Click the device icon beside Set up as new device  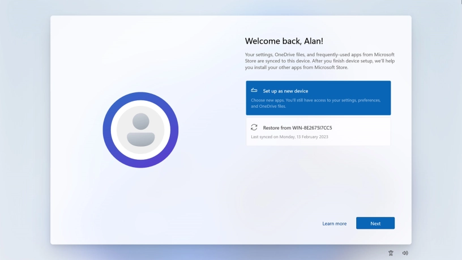[x=254, y=91]
